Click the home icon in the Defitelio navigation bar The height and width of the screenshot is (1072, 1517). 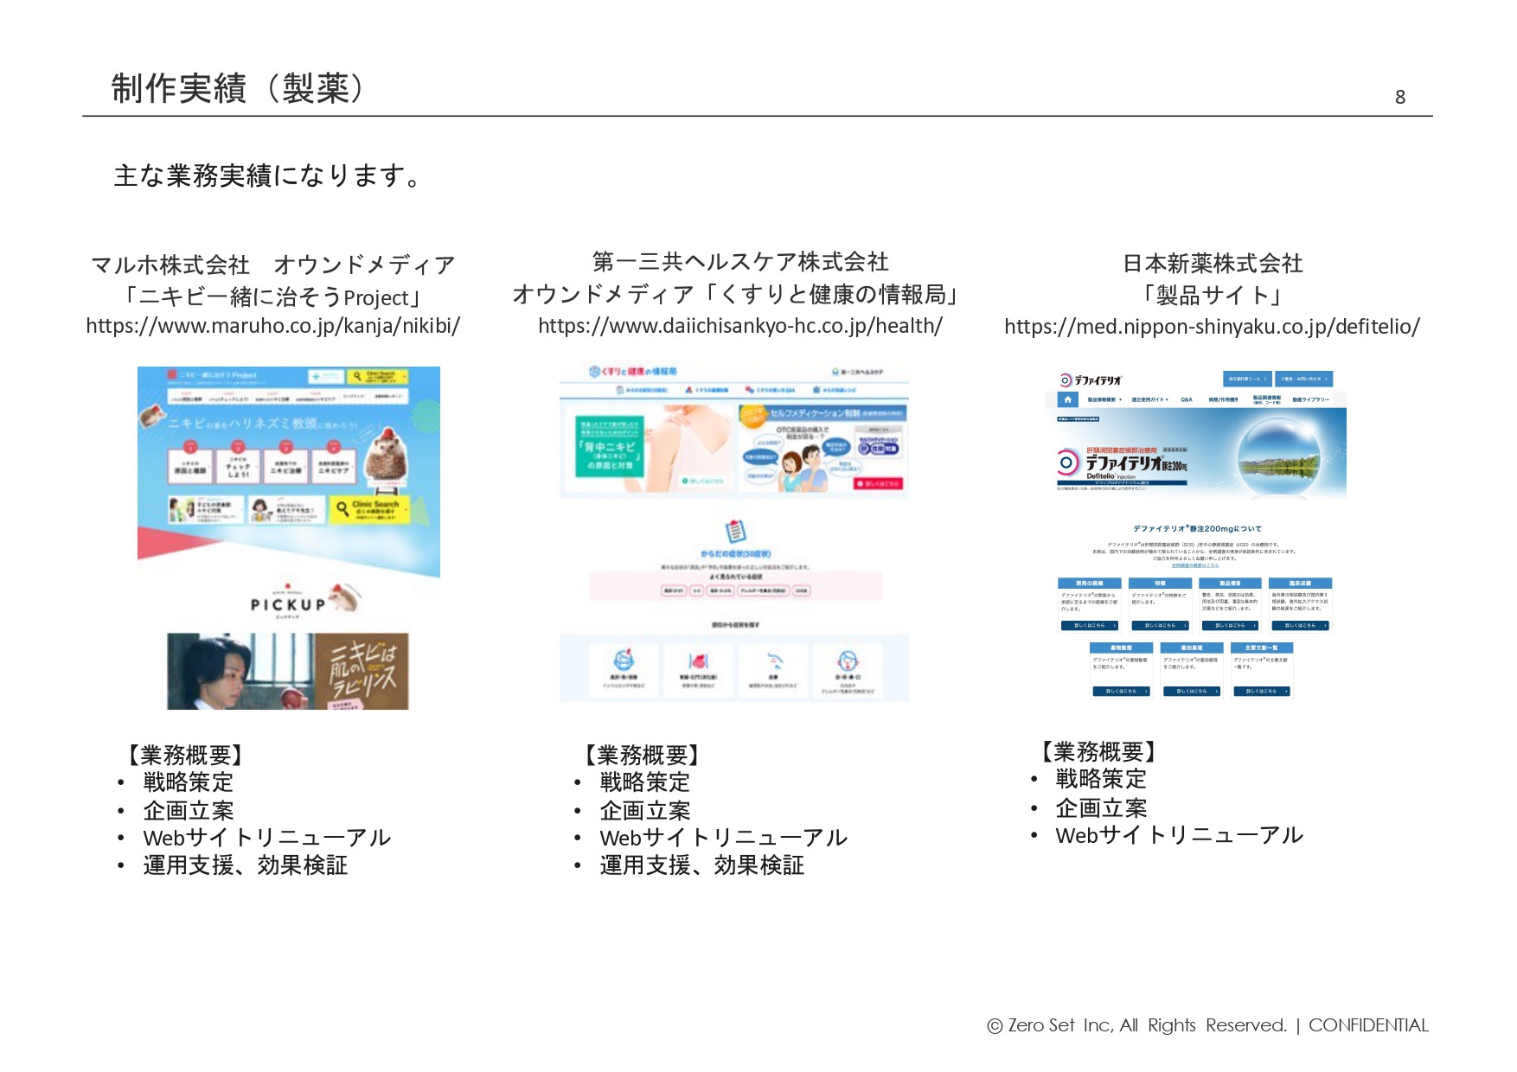(1067, 399)
